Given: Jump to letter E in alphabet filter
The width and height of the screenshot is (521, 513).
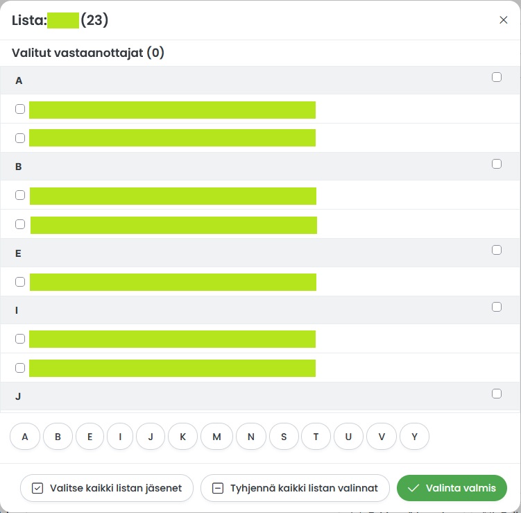Looking at the screenshot, I should click(x=89, y=436).
